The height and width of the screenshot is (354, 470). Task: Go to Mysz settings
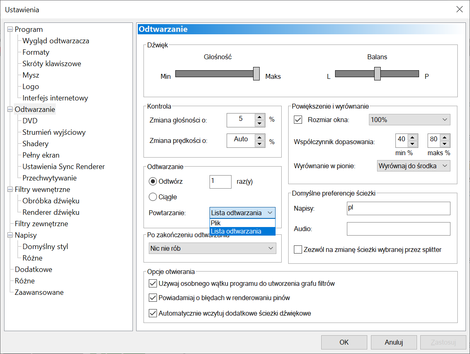point(31,75)
